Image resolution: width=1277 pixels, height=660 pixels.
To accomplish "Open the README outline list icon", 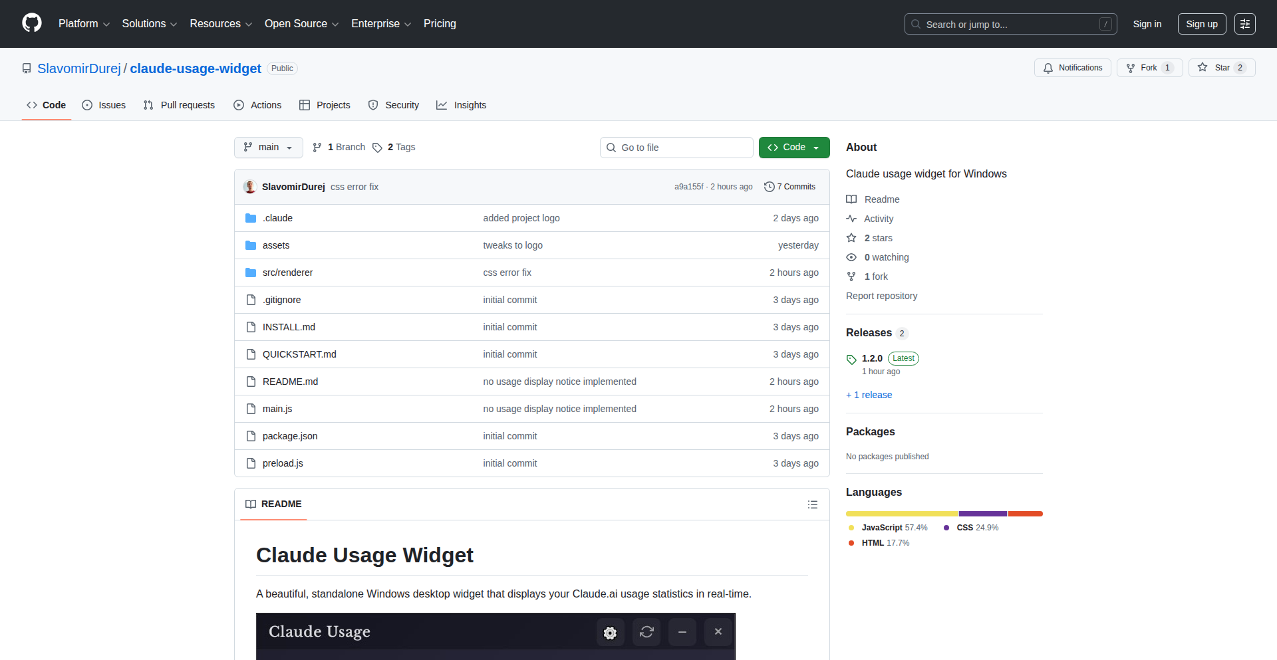I will (812, 504).
